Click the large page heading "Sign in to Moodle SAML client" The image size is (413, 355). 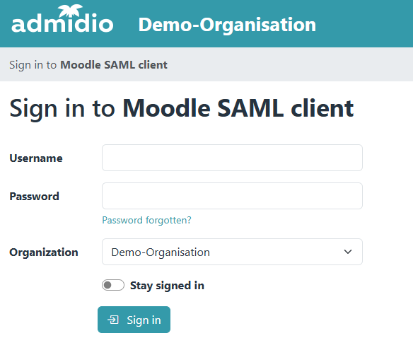coord(182,108)
